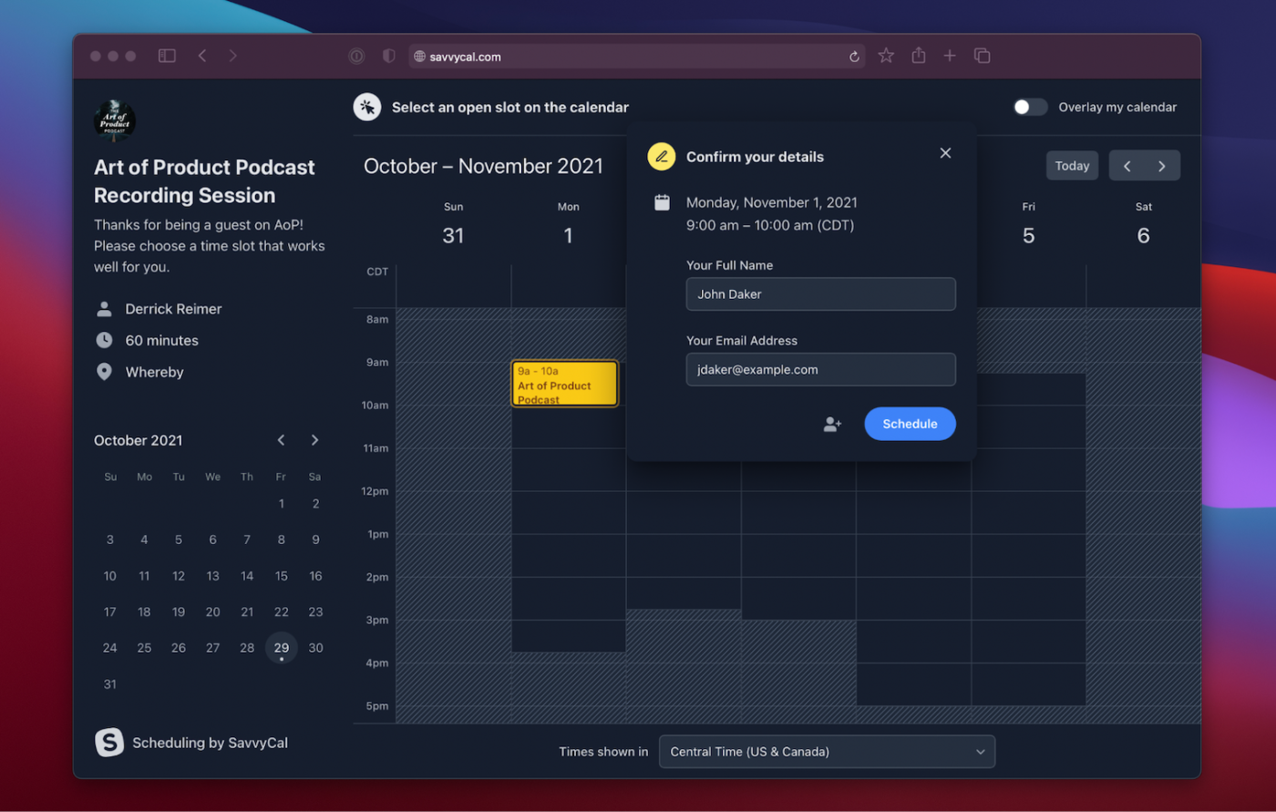The image size is (1276, 812).
Task: Select October 31 in mini calendar
Action: (x=110, y=684)
